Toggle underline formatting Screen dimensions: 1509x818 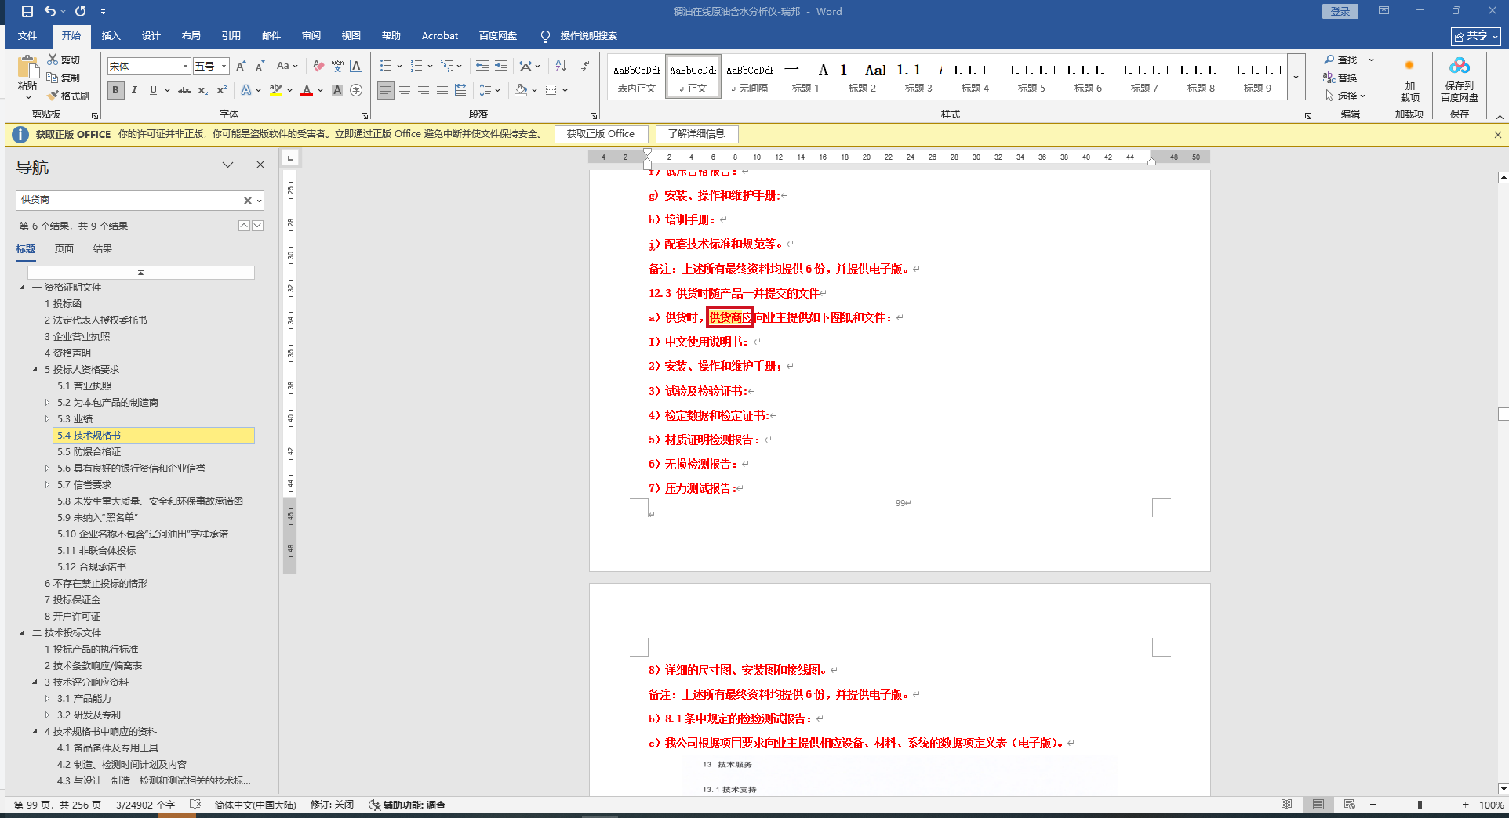(x=153, y=90)
